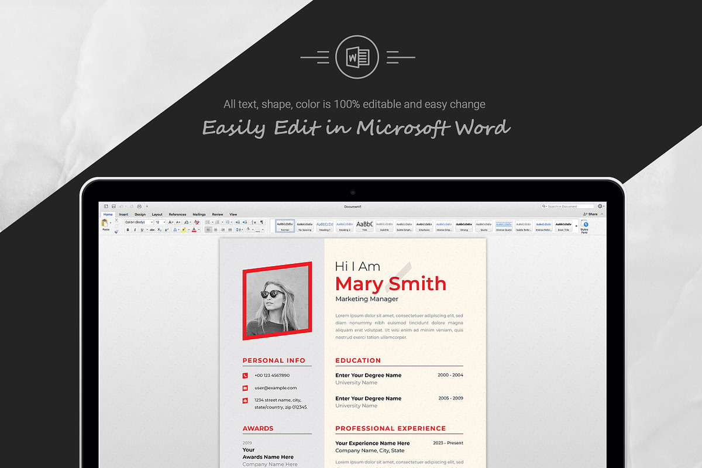Image resolution: width=702 pixels, height=468 pixels.
Task: Click the red font color A button
Action: coord(194,229)
